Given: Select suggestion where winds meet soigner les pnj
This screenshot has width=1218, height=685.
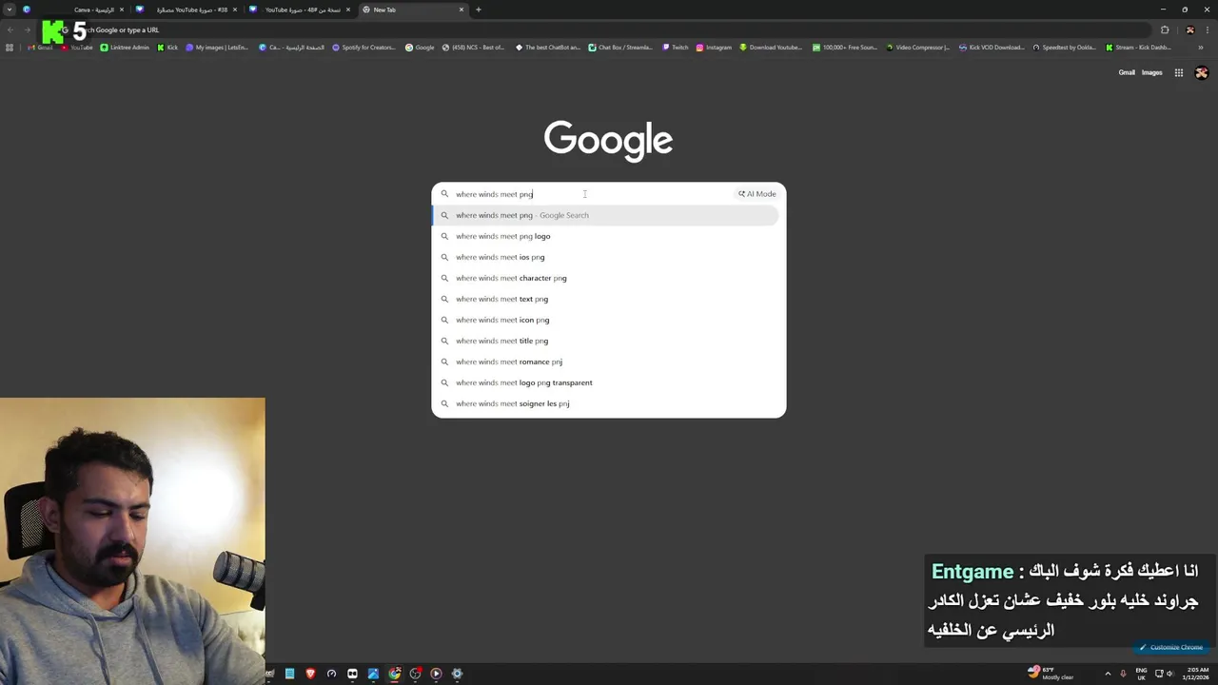Looking at the screenshot, I should 606,403.
